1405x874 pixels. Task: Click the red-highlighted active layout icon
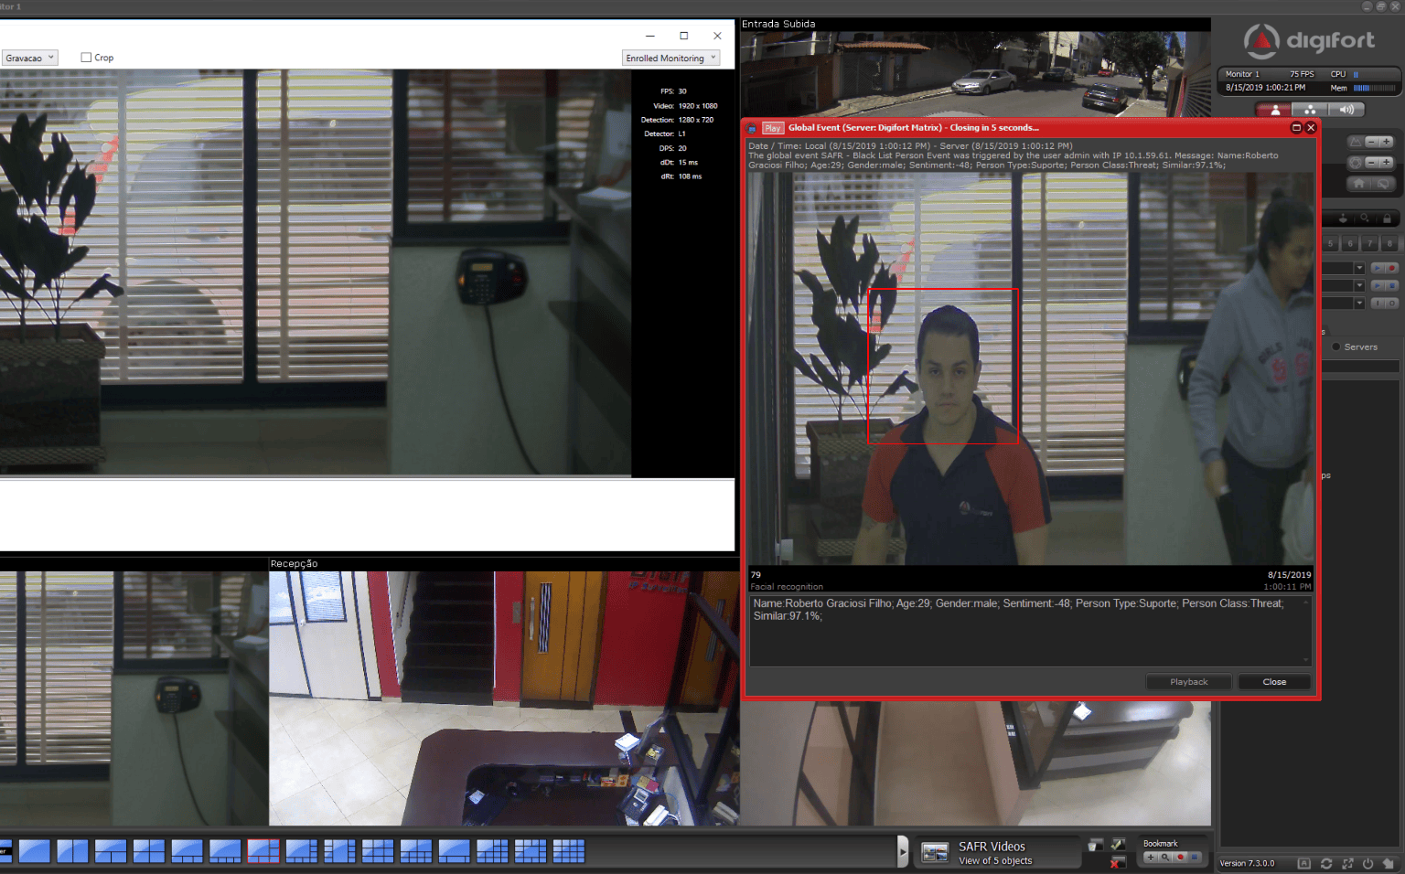tap(263, 851)
